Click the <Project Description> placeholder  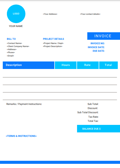[53, 46]
